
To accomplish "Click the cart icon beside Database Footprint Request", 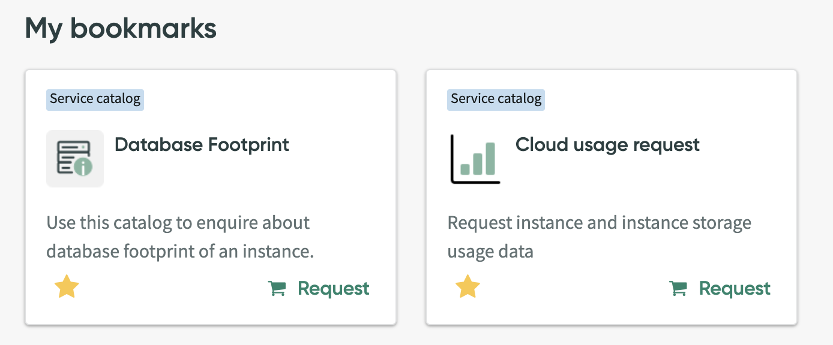I will [x=277, y=288].
